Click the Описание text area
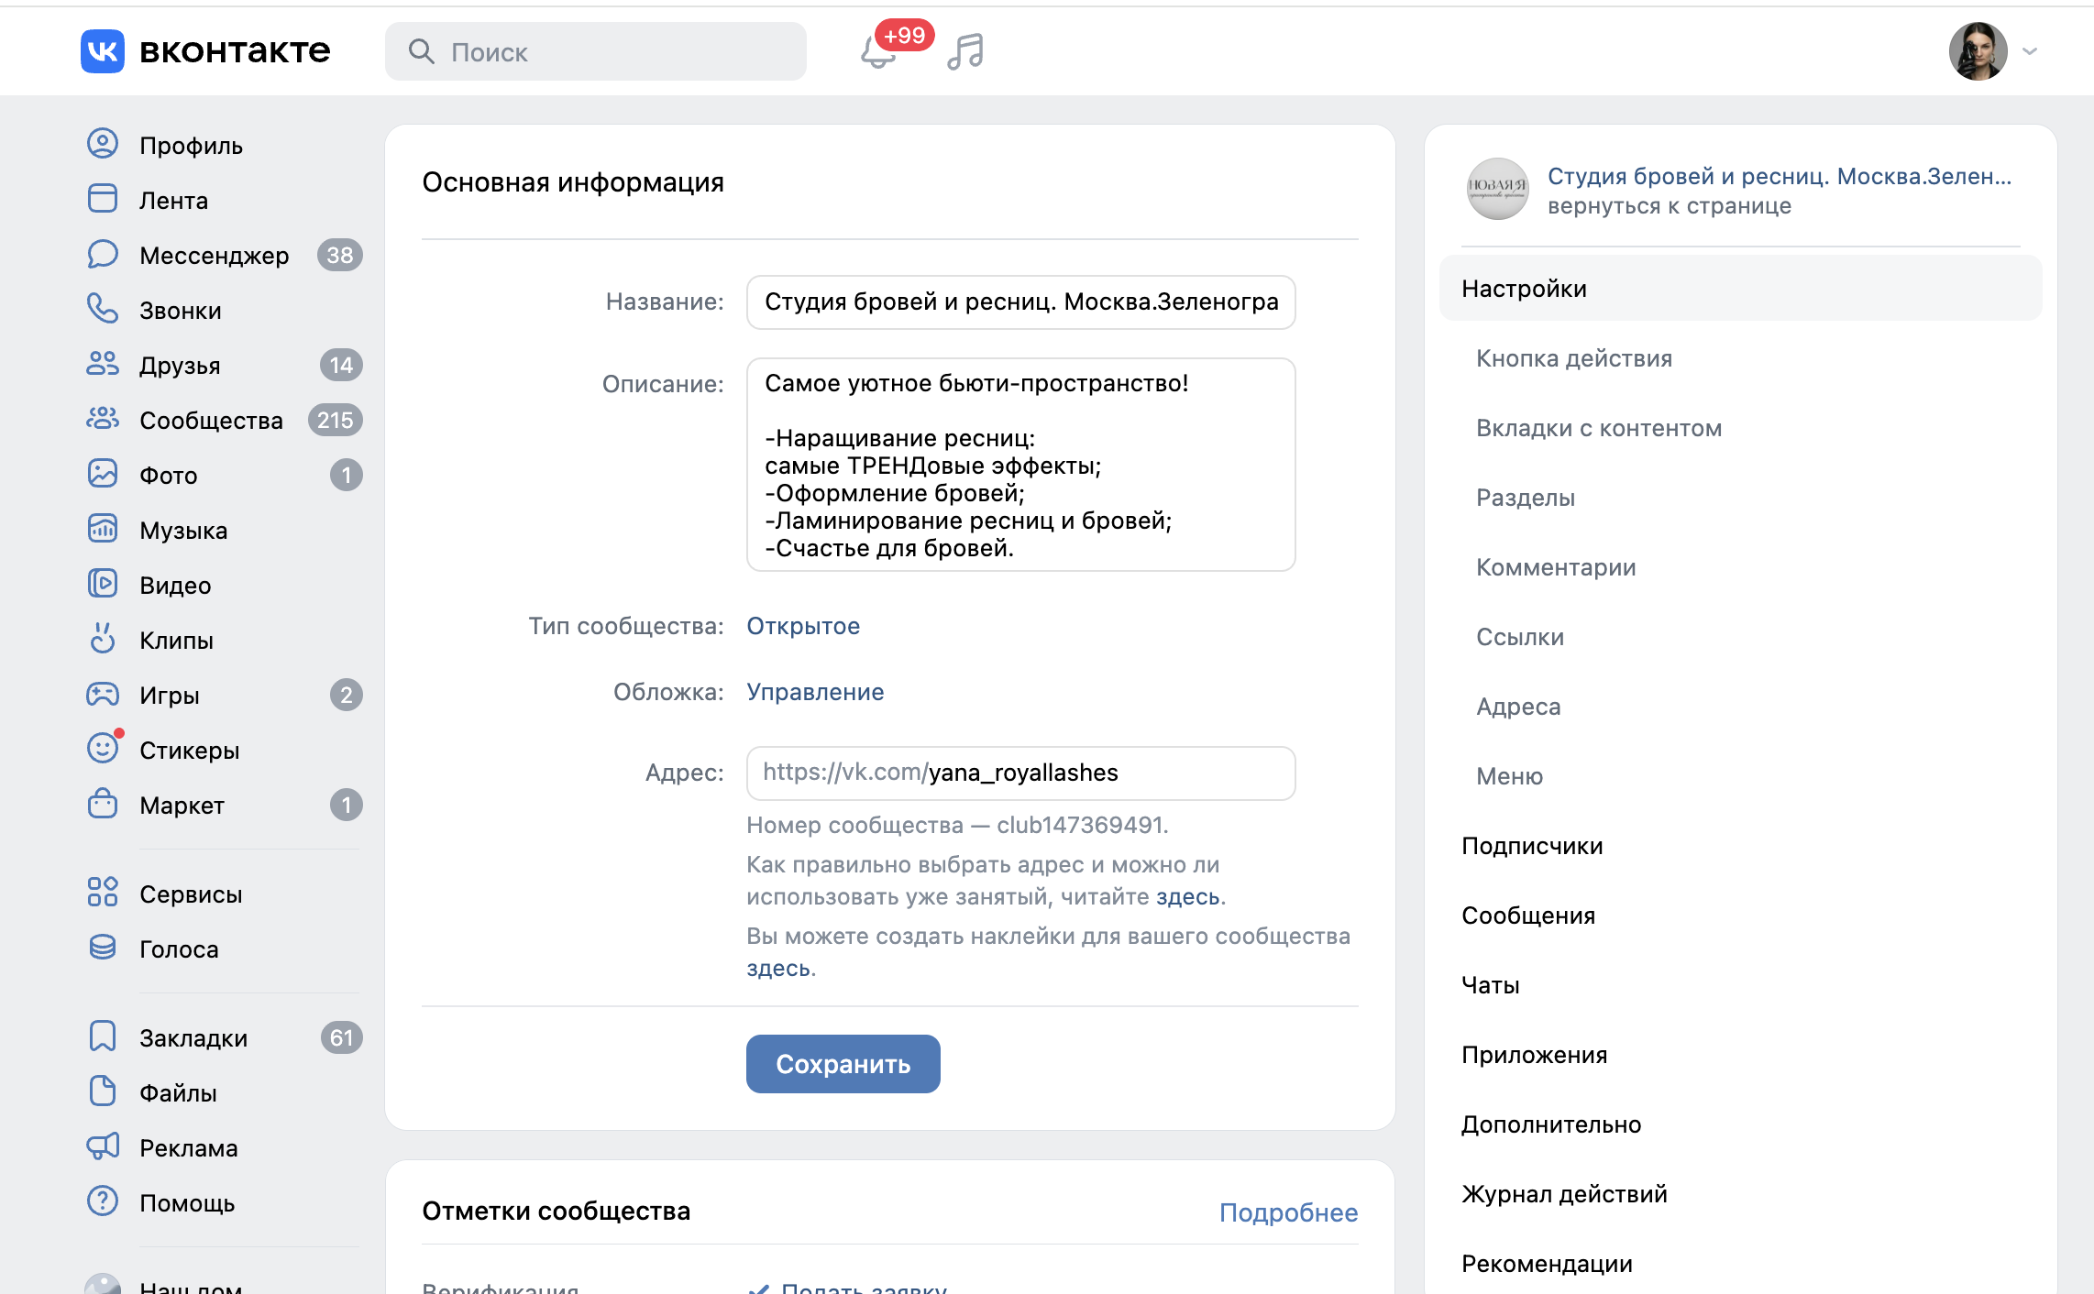 click(x=1021, y=465)
